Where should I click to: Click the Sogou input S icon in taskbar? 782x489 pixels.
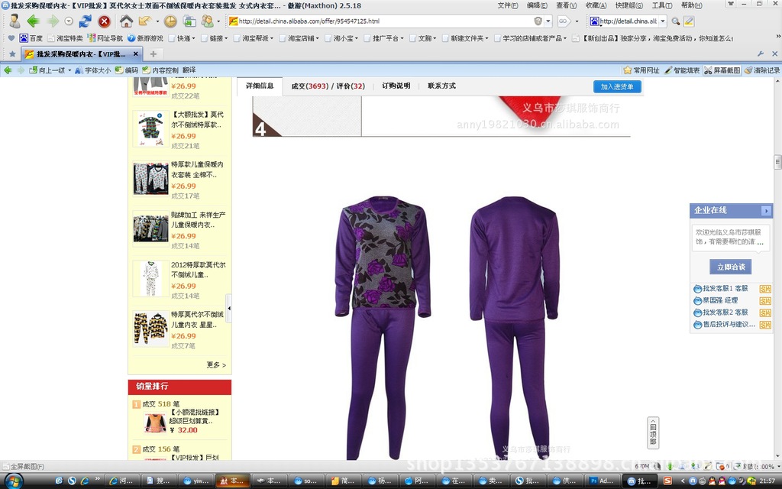[667, 481]
